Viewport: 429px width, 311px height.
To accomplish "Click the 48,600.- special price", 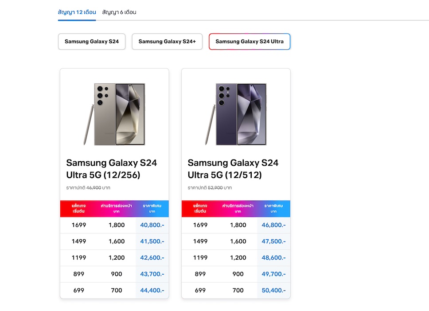I will 273,258.
